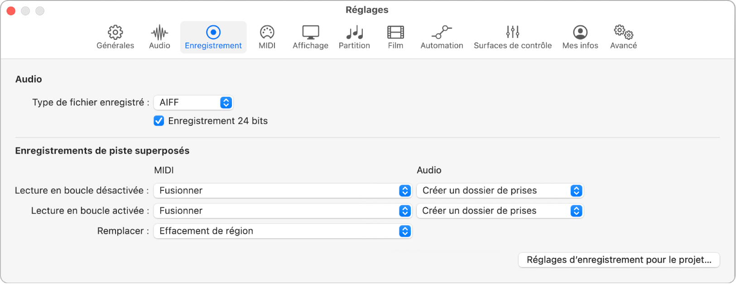Click the Remplacer label
The width and height of the screenshot is (736, 284).
tap(123, 231)
